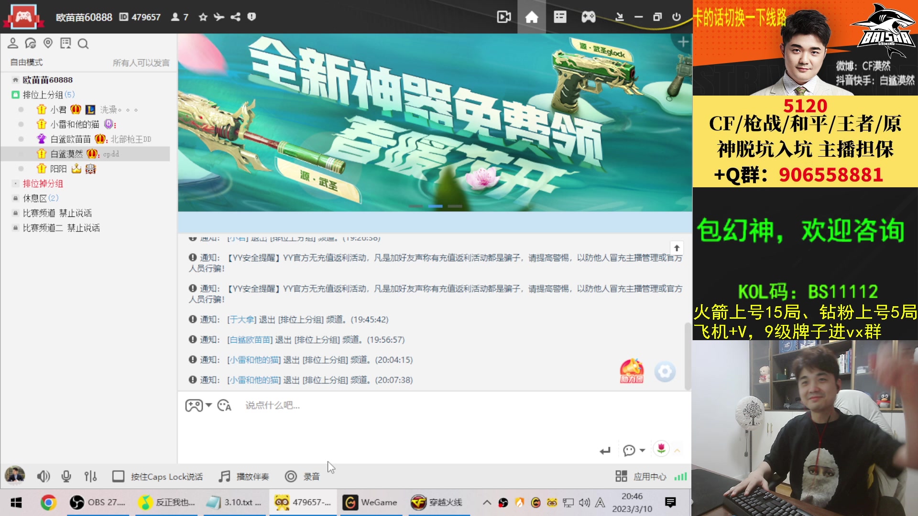The width and height of the screenshot is (918, 516).
Task: Click the 全新神器免费领 promotional banner
Action: tap(435, 122)
